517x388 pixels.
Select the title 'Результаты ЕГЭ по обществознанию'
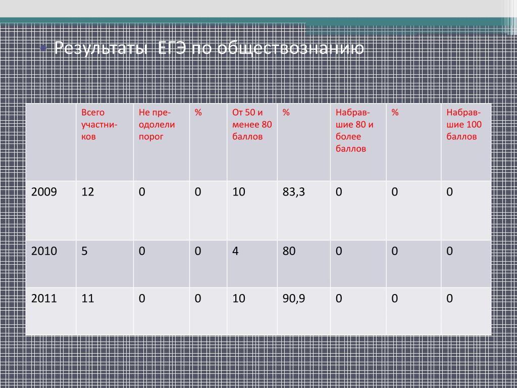(x=209, y=48)
